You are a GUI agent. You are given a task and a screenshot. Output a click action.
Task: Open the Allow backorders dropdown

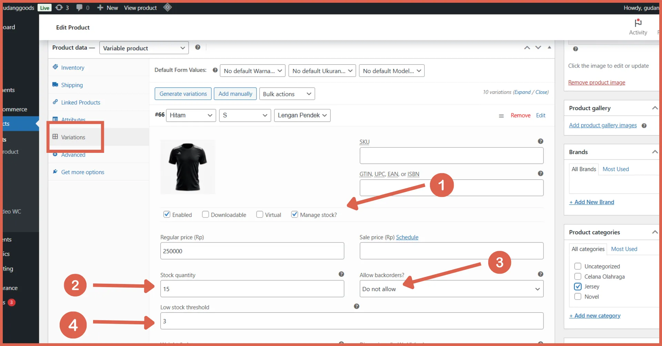451,289
